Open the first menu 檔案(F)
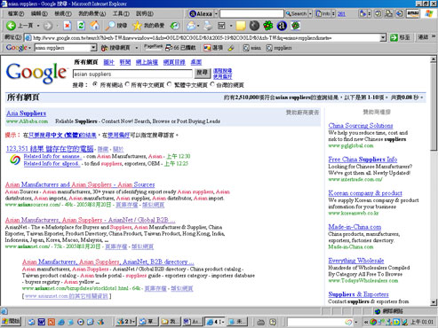438x328 pixels. pos(16,13)
